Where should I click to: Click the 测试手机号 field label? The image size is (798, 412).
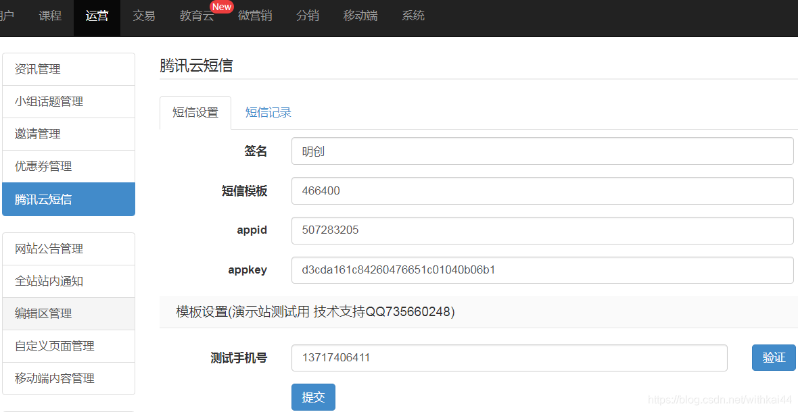pyautogui.click(x=239, y=358)
